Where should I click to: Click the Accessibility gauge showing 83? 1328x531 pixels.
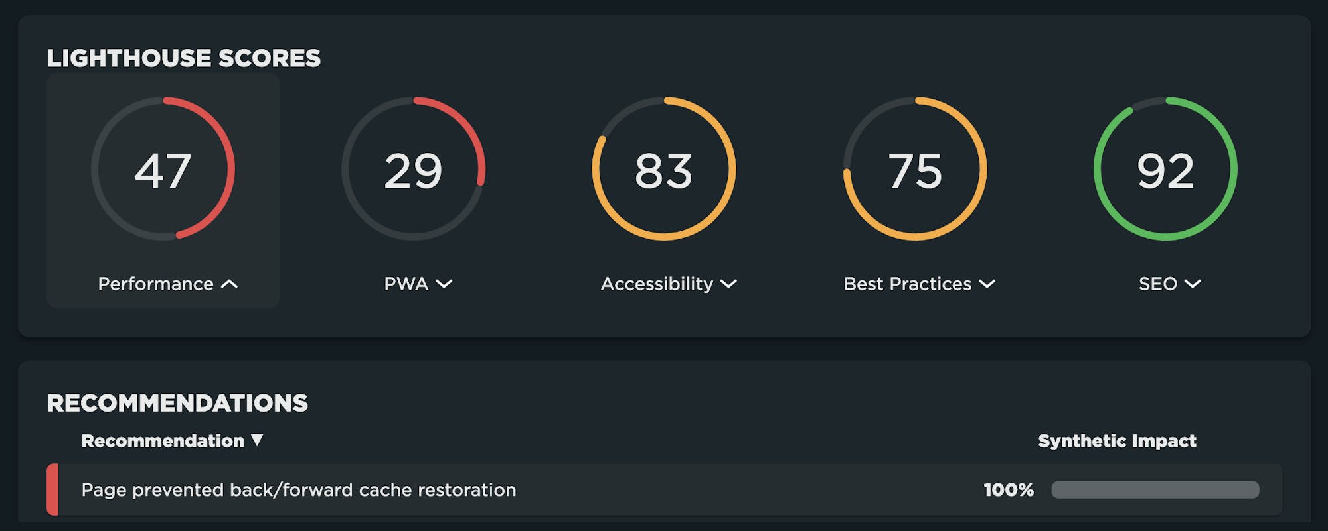663,169
